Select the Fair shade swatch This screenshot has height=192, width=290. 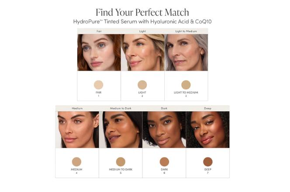click(x=98, y=85)
